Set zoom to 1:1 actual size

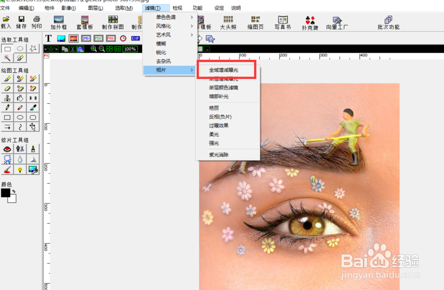pos(117,49)
